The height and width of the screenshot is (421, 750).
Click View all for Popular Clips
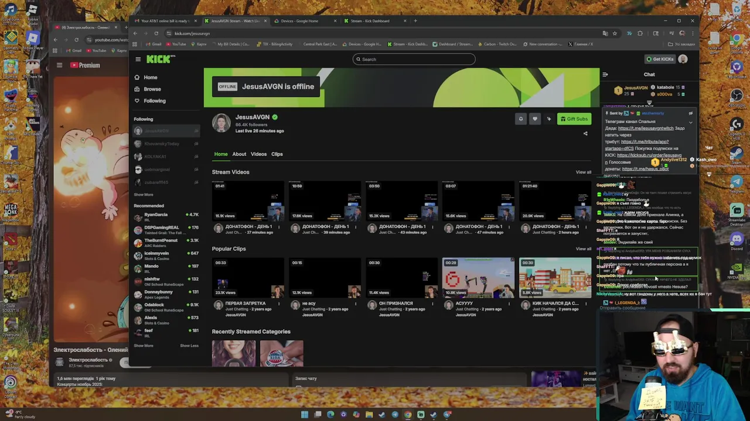[584, 249]
